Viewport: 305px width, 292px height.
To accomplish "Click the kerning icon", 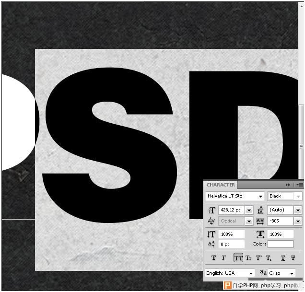I will click(x=211, y=221).
